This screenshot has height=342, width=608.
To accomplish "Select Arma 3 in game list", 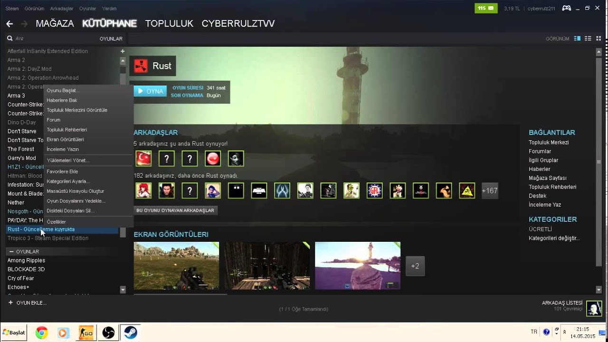I will [x=16, y=95].
